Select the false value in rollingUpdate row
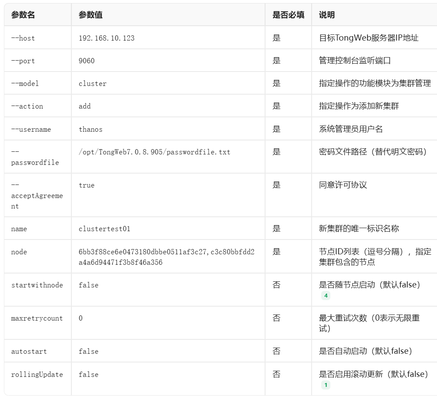Viewport: 437px width, 400px height. point(89,374)
